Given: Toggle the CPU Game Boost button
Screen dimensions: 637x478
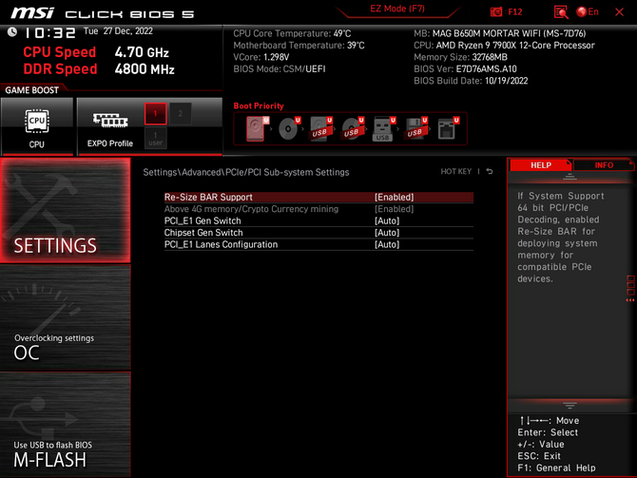Looking at the screenshot, I should click(37, 126).
